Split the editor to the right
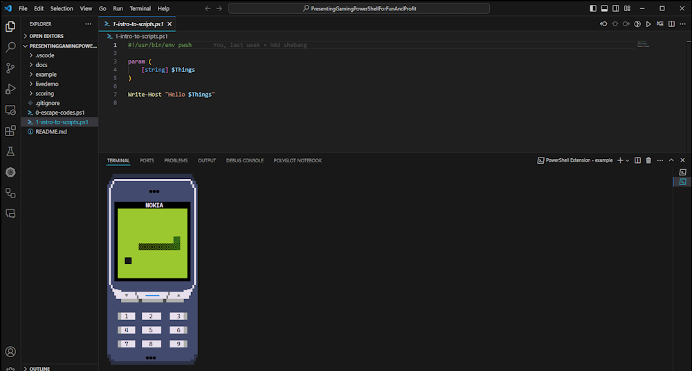Screen dimensions: 692x371 click(671, 23)
